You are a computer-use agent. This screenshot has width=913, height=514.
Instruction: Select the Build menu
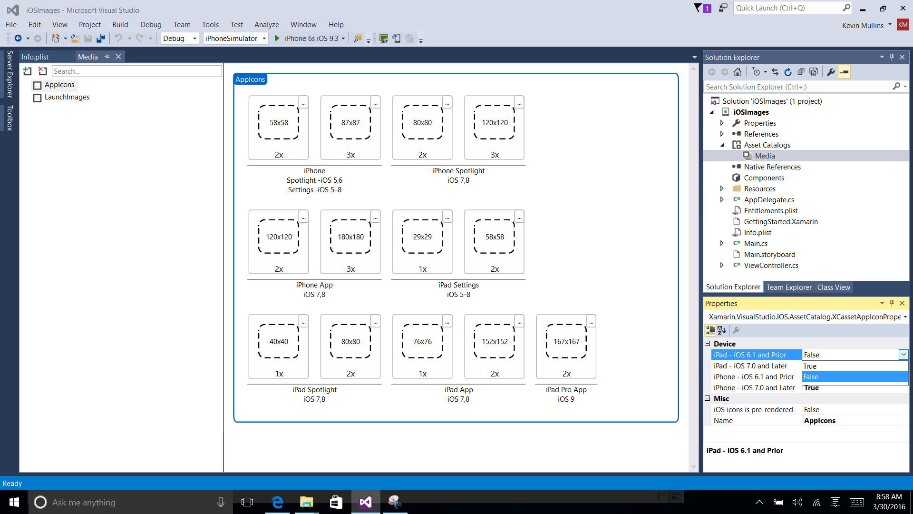coord(120,24)
